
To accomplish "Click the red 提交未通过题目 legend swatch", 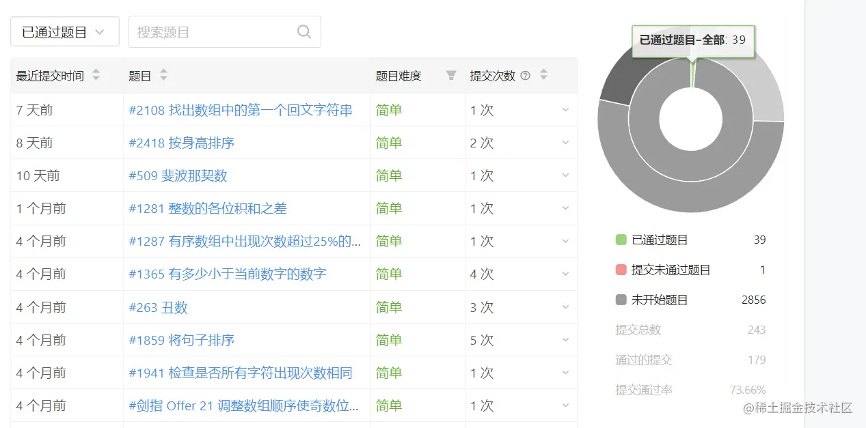I will tap(621, 270).
